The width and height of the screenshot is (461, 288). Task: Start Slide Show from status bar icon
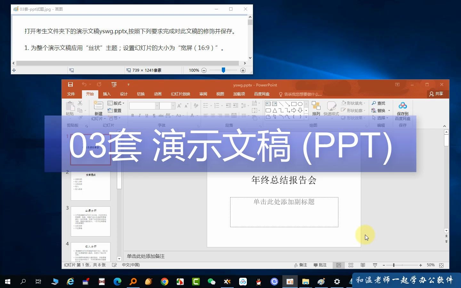(375, 265)
